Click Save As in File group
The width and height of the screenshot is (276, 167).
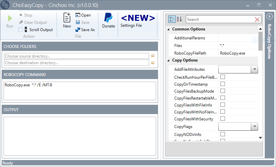pos(85,29)
